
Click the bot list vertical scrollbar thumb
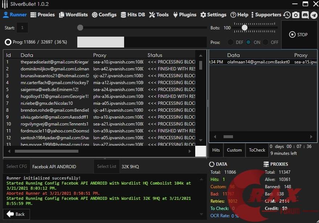tap(201, 65)
